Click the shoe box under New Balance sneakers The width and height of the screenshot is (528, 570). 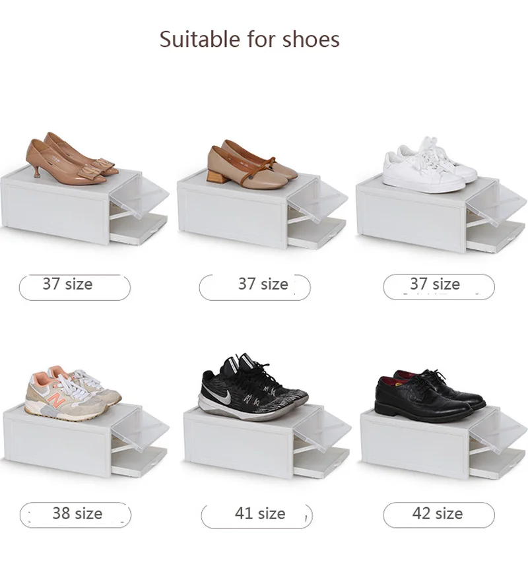tap(86, 441)
